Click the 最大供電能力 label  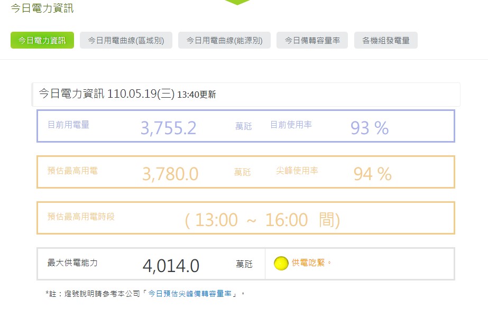point(73,263)
